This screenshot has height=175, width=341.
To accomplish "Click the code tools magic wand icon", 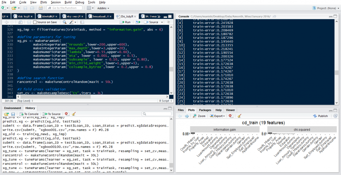I will (x=72, y=22).
